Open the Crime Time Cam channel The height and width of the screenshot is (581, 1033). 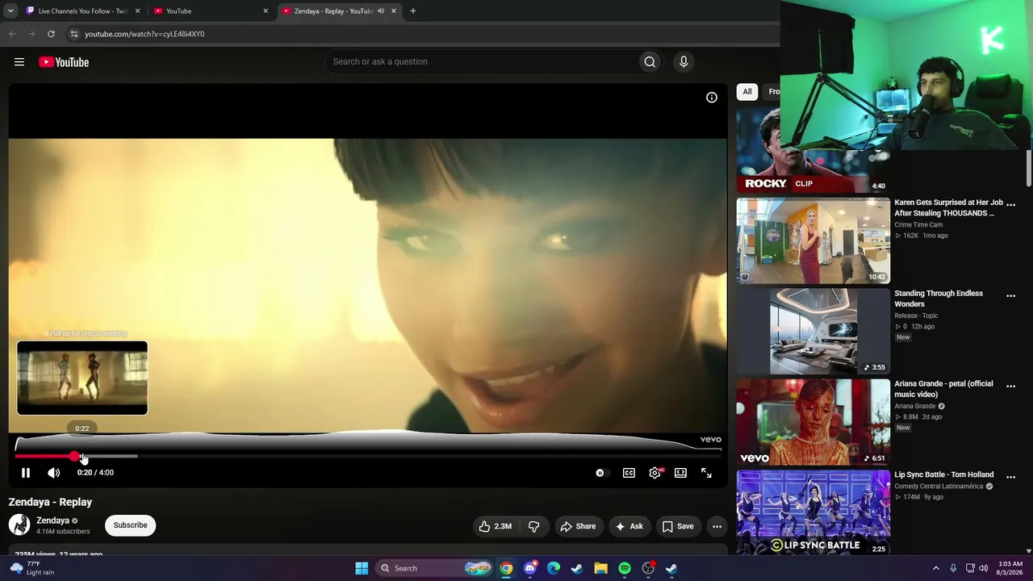click(x=918, y=225)
